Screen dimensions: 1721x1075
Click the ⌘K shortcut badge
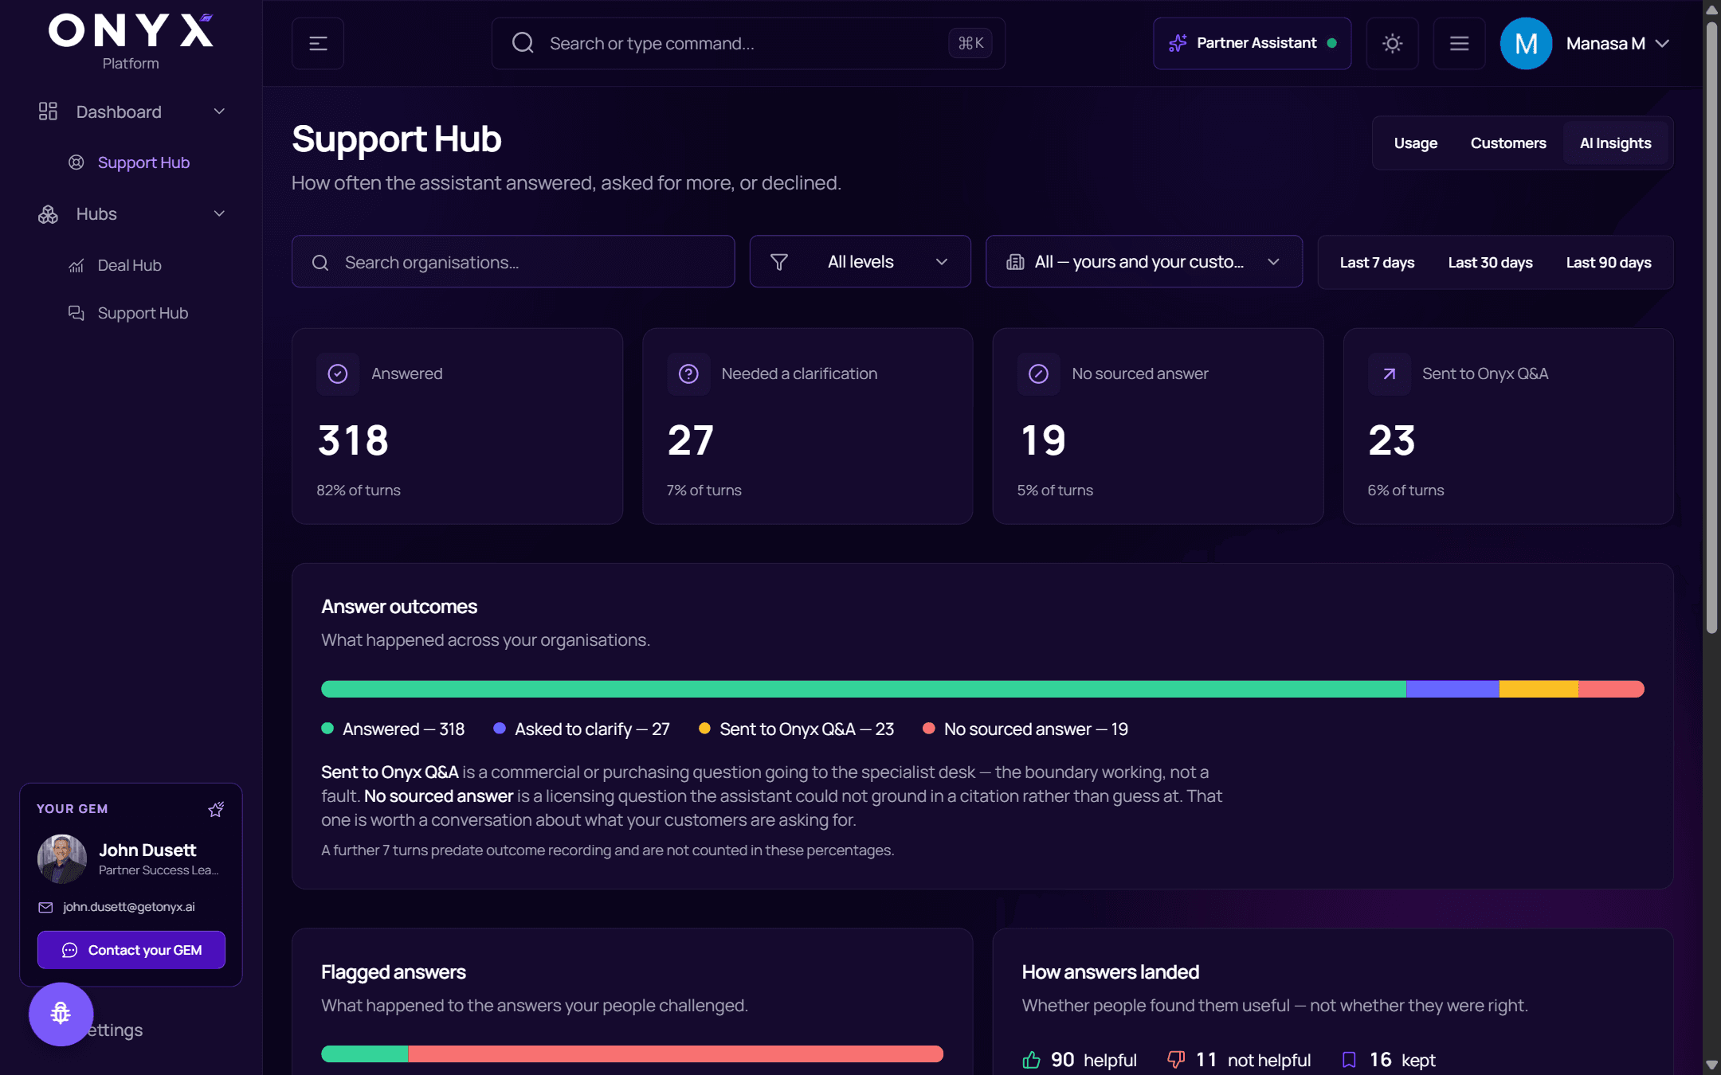(970, 43)
